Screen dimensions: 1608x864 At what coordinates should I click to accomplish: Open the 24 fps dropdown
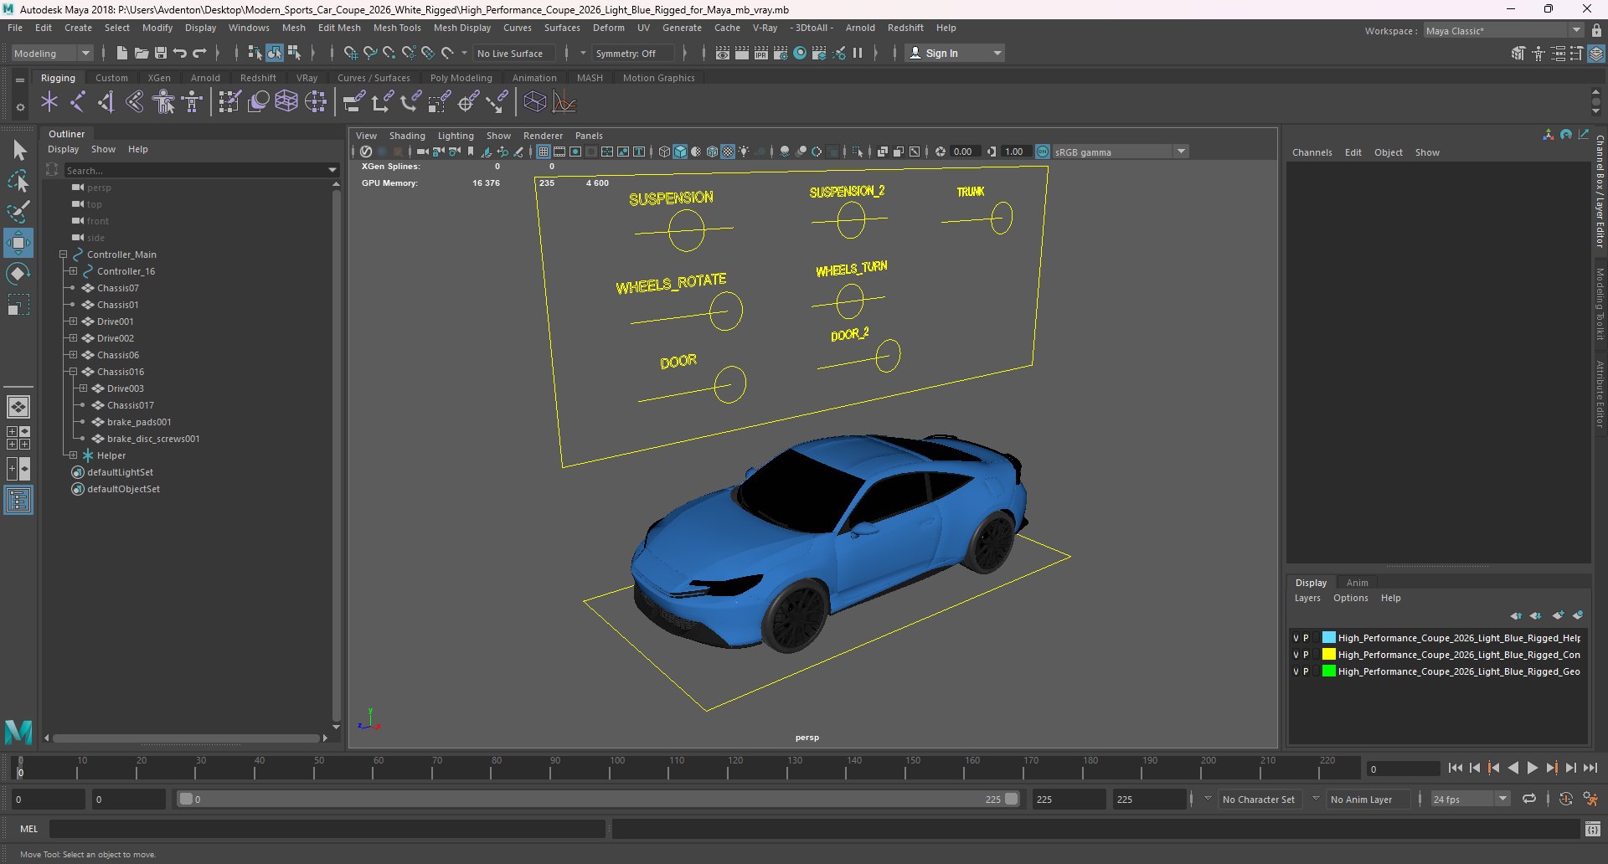pos(1471,799)
